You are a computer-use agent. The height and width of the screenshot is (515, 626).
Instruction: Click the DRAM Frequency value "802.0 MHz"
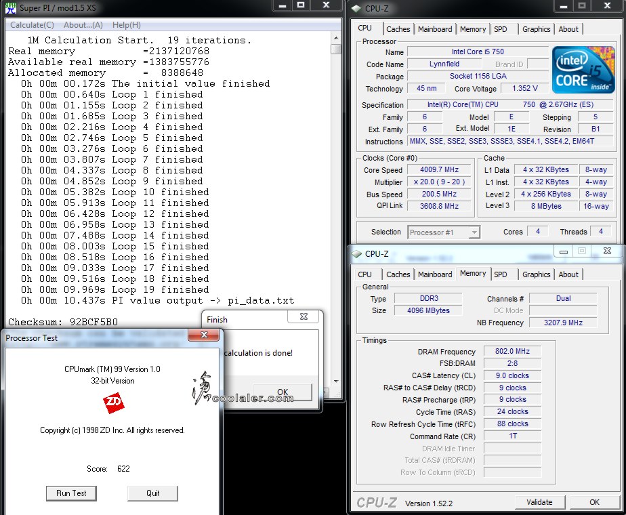(x=512, y=351)
